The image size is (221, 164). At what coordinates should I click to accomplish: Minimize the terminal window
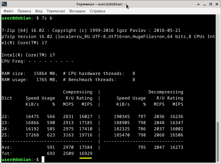(204, 4)
